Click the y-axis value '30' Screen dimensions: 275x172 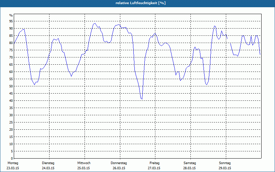[11, 115]
